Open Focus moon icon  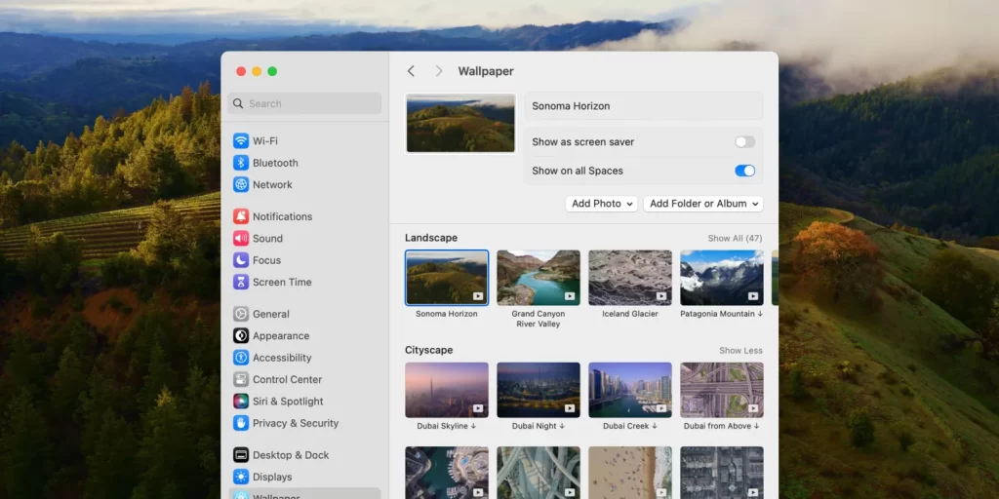pos(241,260)
